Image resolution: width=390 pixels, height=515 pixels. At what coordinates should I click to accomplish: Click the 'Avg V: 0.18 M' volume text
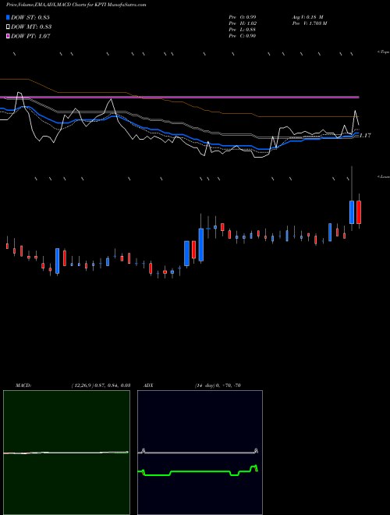(x=308, y=16)
